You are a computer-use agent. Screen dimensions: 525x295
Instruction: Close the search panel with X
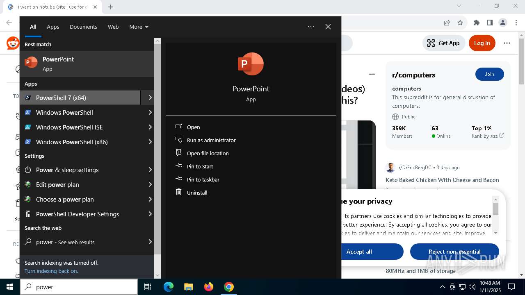pyautogui.click(x=328, y=27)
